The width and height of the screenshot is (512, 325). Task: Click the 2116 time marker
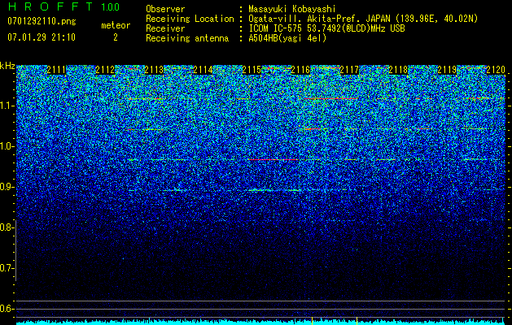(300, 70)
